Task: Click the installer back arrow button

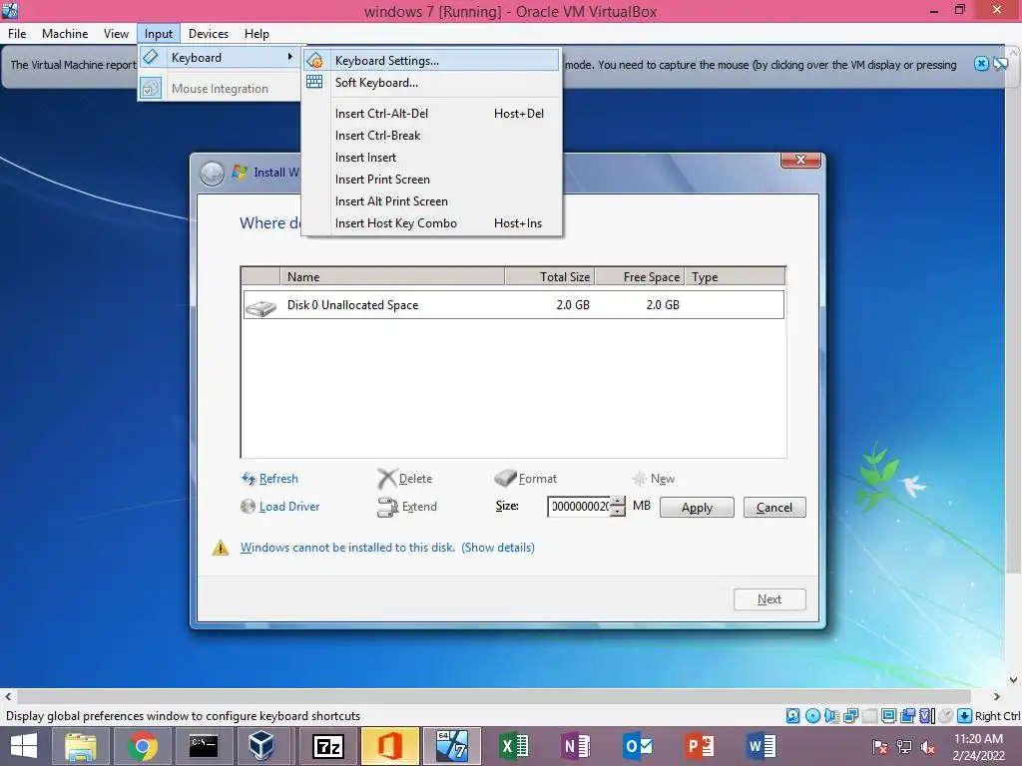Action: [212, 174]
